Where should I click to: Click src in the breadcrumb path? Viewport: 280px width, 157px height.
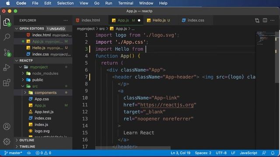coord(102,29)
